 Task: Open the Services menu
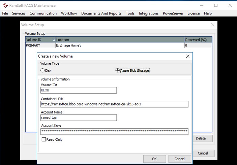click(x=19, y=13)
